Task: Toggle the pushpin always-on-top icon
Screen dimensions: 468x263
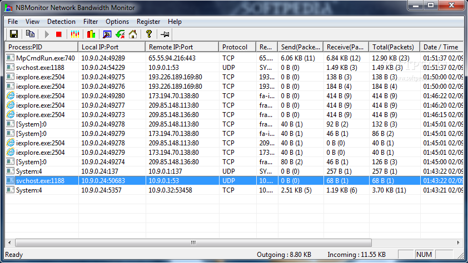Action: [x=165, y=34]
